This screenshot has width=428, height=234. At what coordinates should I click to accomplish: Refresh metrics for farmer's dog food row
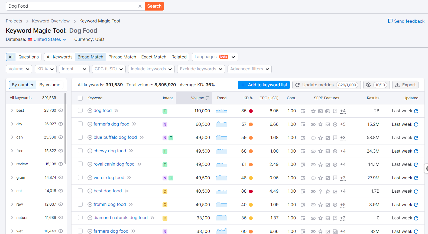pyautogui.click(x=416, y=124)
